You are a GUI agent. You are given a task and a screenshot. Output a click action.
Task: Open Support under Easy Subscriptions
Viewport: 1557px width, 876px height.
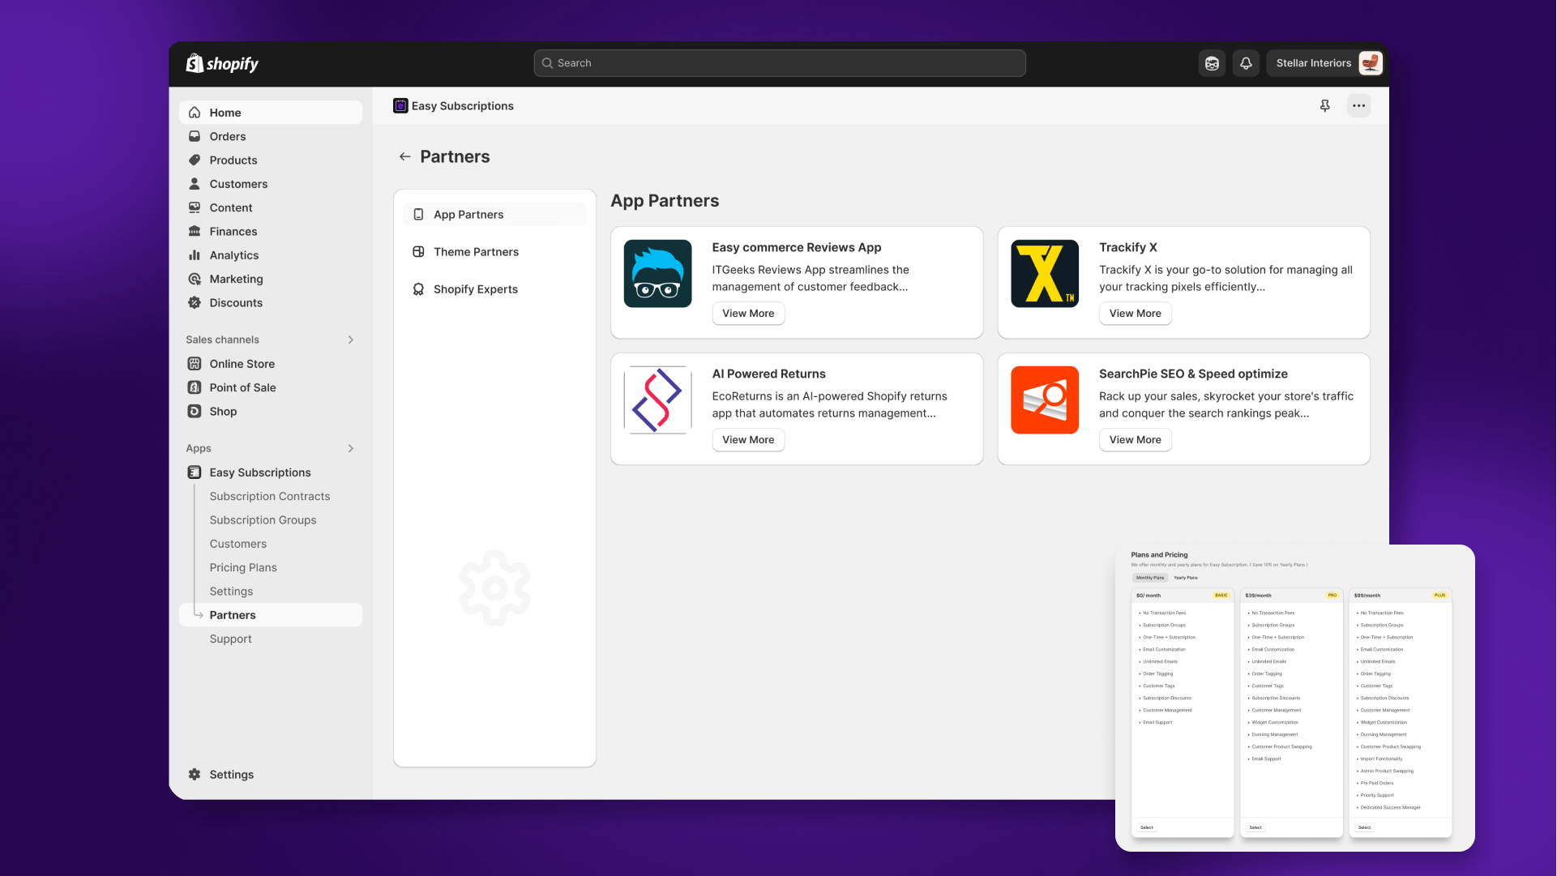pyautogui.click(x=230, y=639)
